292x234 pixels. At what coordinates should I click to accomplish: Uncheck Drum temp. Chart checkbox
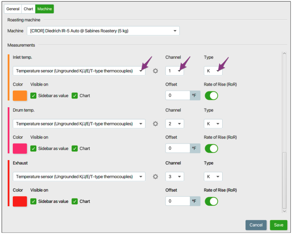coord(75,148)
